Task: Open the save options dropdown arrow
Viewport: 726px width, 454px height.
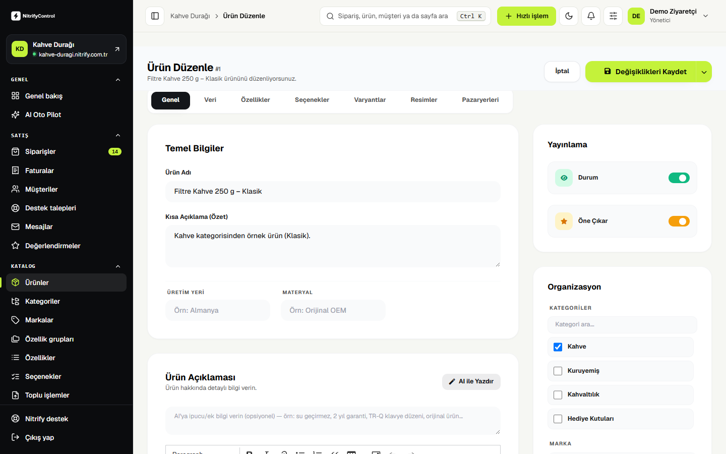Action: pyautogui.click(x=704, y=72)
